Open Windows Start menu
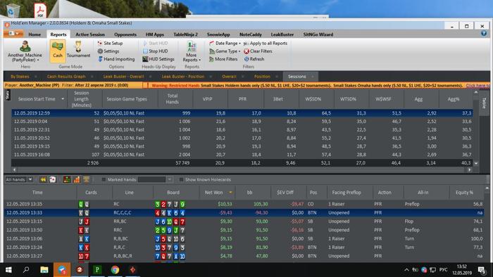The image size is (493, 277). click(x=8, y=270)
